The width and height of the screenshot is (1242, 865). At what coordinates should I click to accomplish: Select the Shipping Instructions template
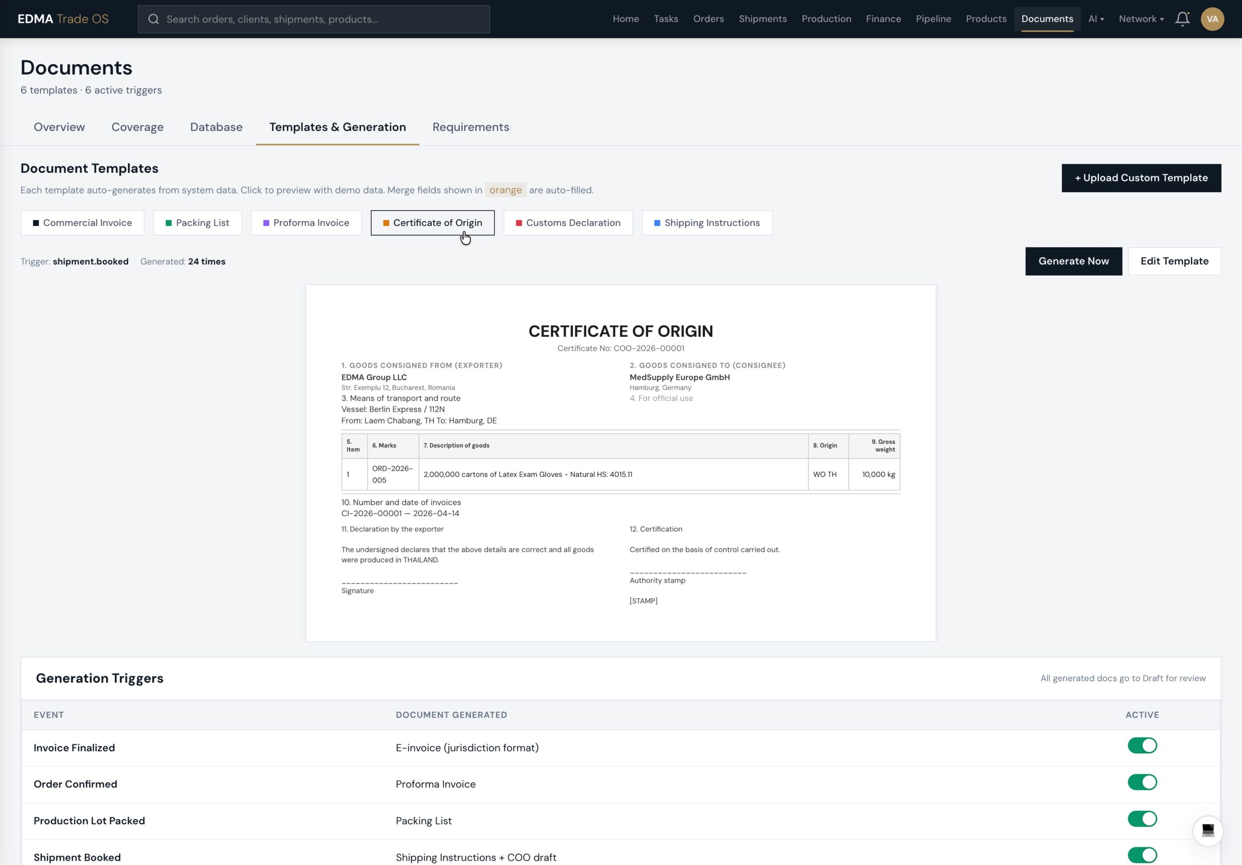707,223
